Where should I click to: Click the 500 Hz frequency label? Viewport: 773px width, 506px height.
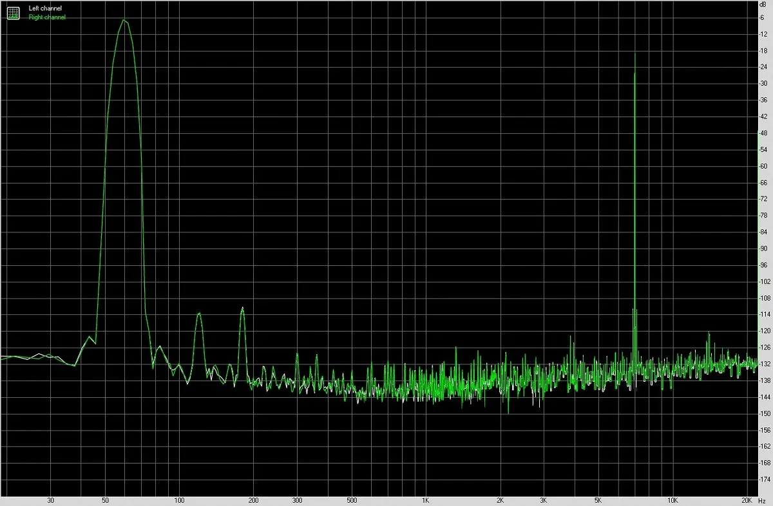click(352, 500)
